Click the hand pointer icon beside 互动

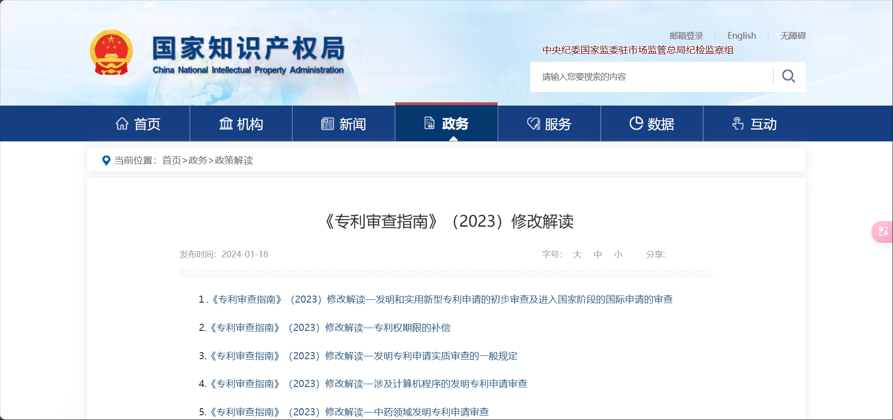(738, 124)
